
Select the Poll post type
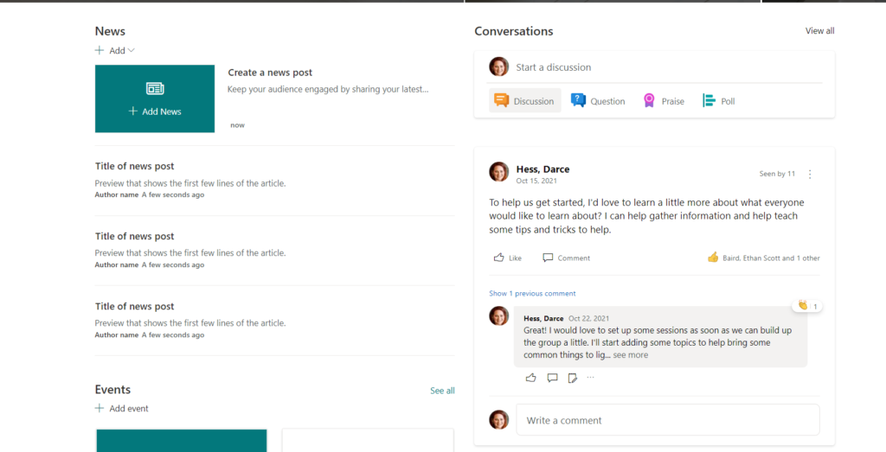click(719, 101)
